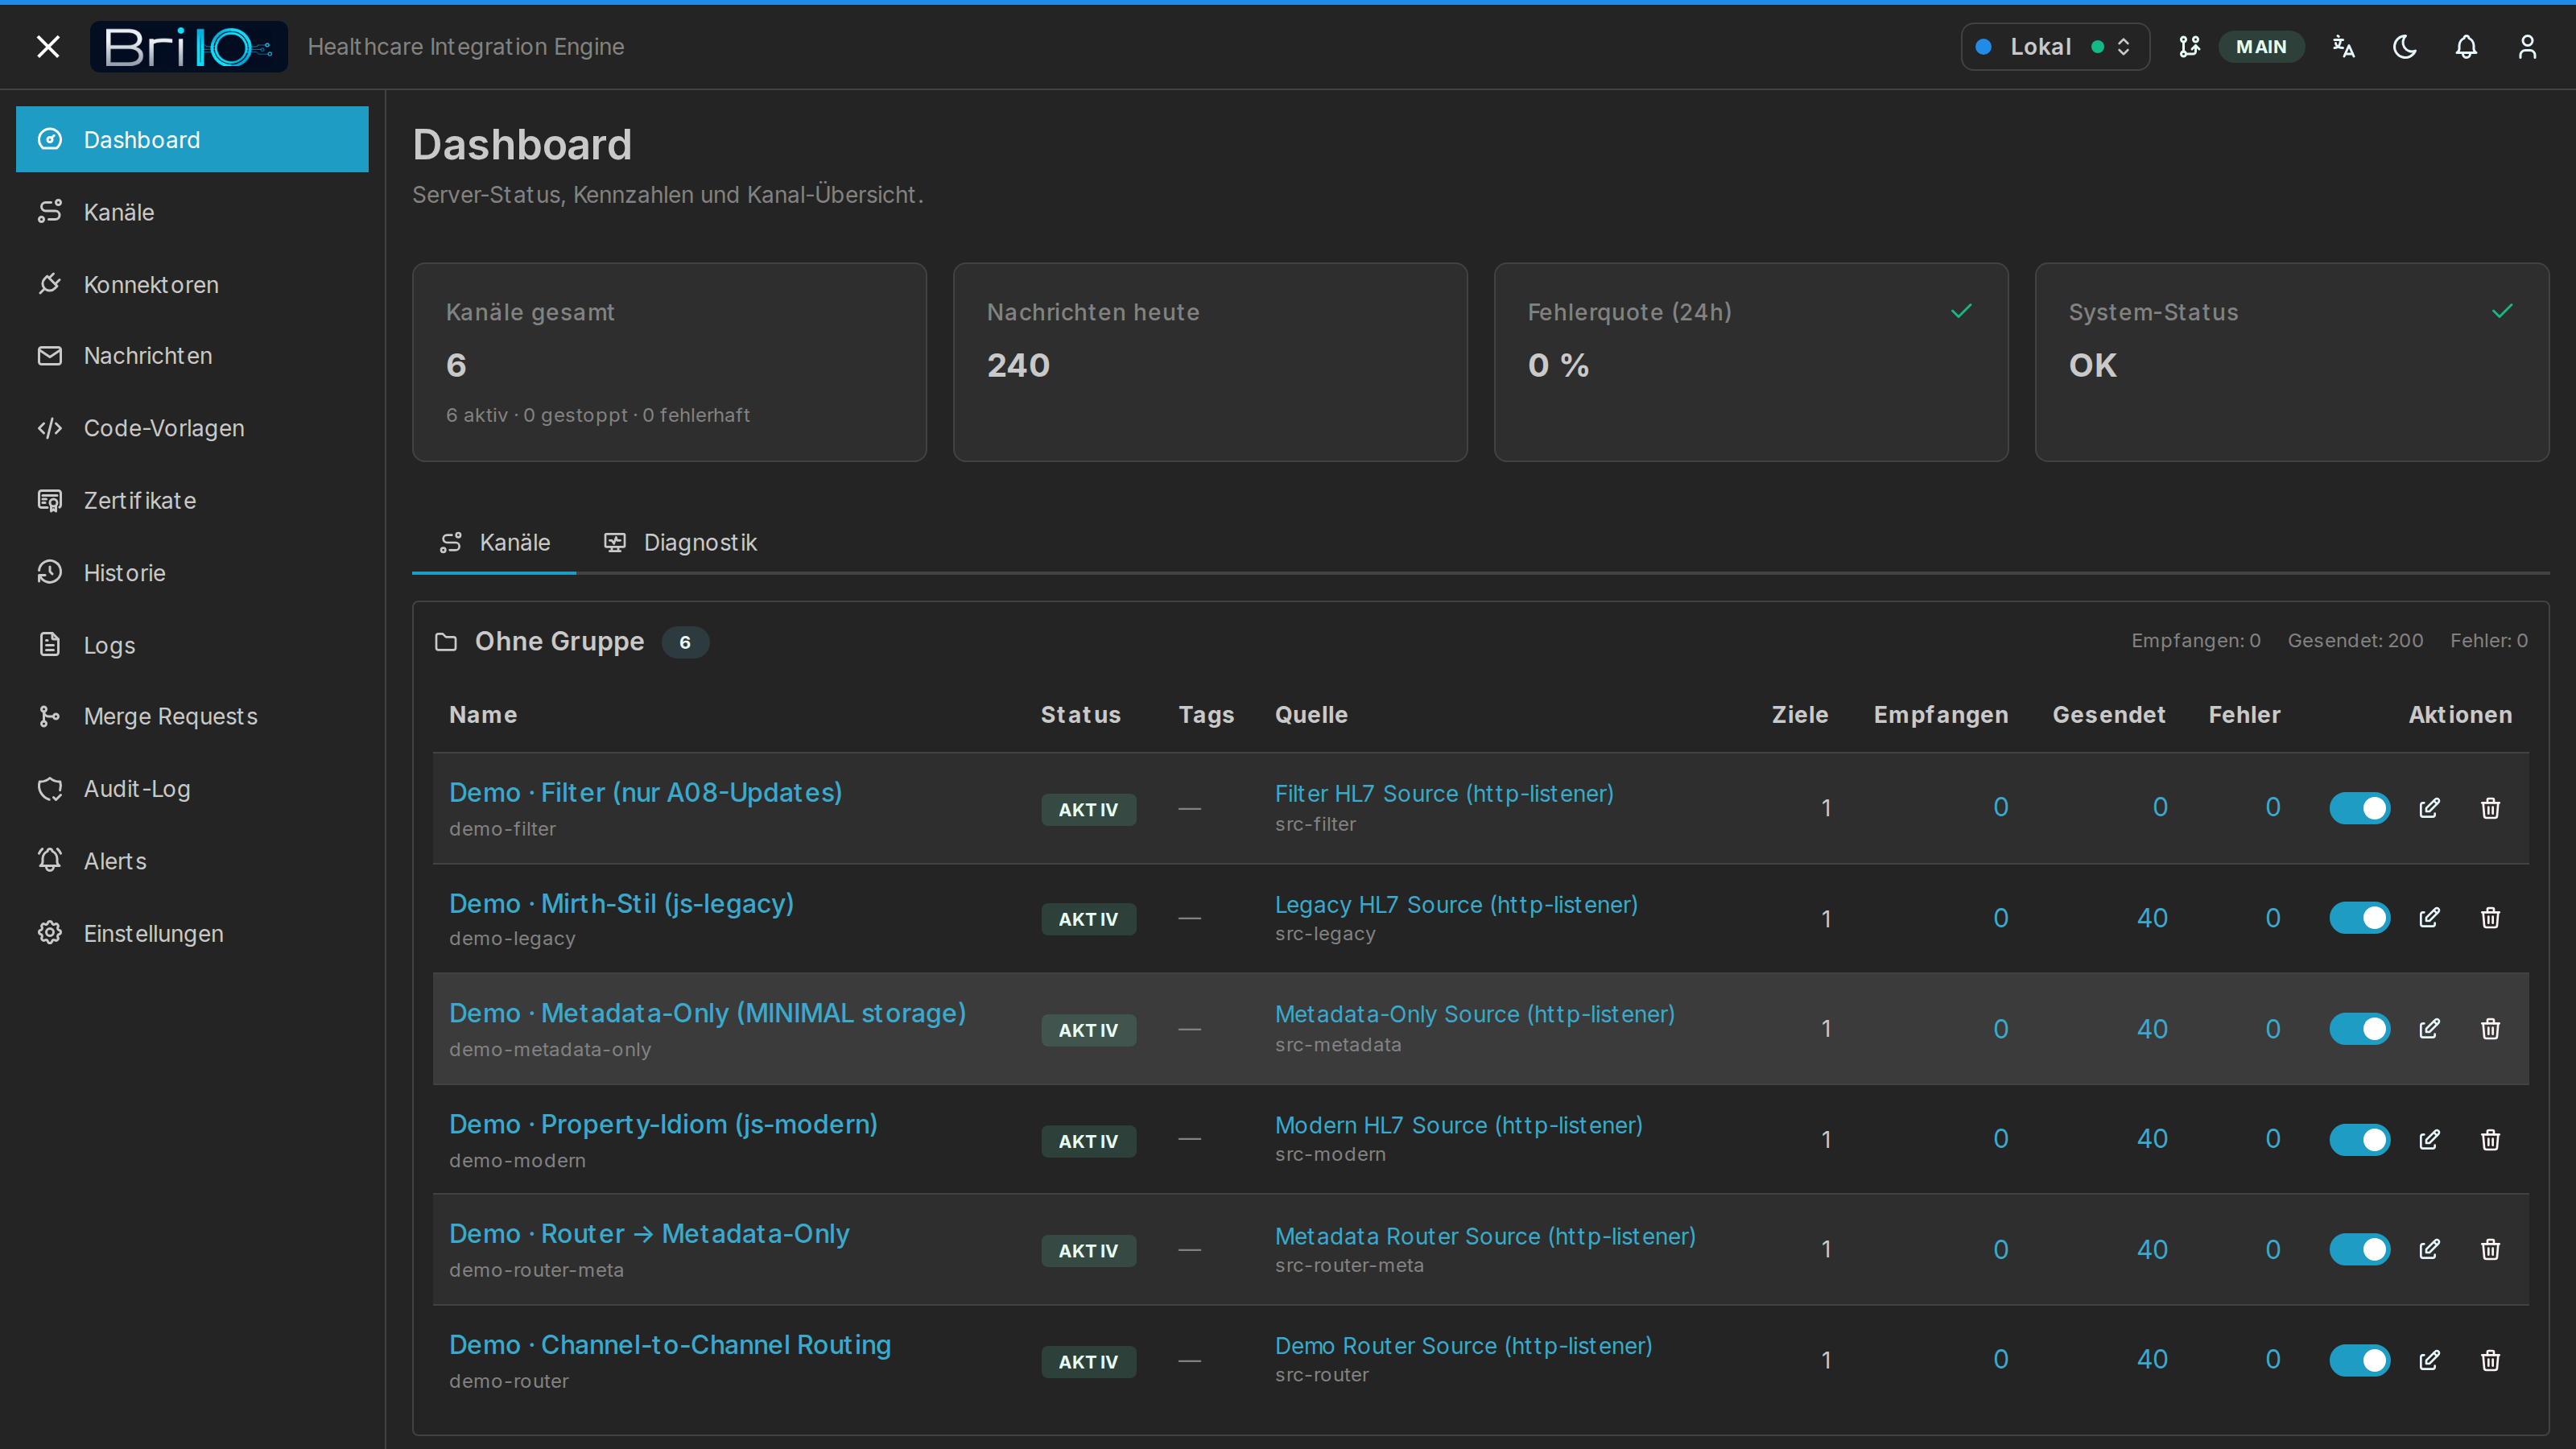The image size is (2576, 1449).
Task: Toggle the Mirth-Stil channel switch
Action: pos(2359,918)
